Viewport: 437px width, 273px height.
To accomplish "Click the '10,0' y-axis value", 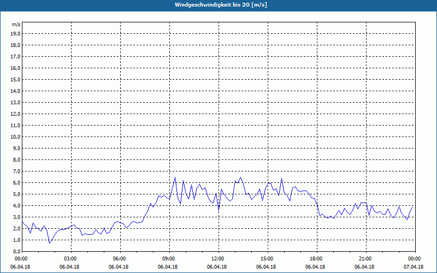I will 16,137.
